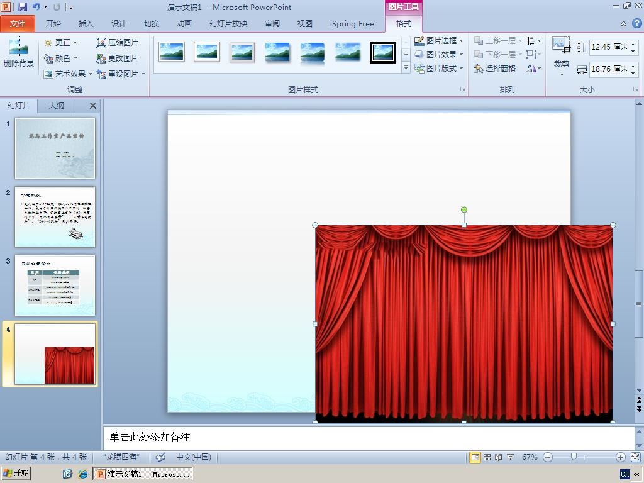Switch to the Home (开始) tab
The height and width of the screenshot is (483, 644).
coord(53,24)
